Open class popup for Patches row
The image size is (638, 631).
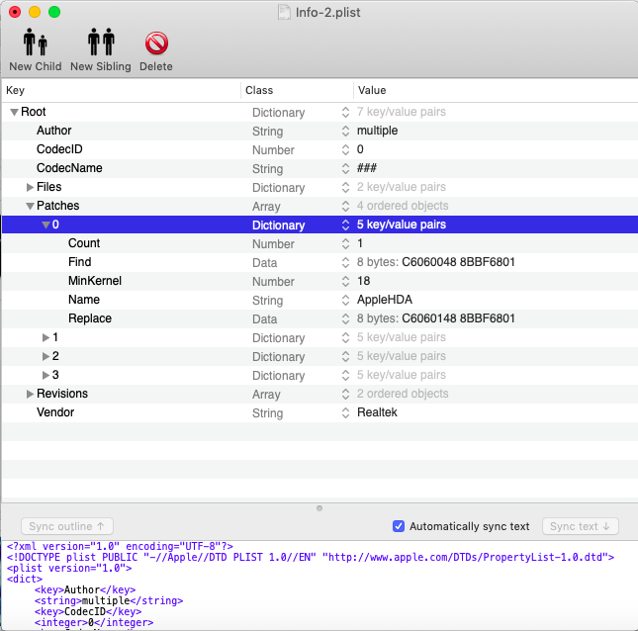[345, 206]
